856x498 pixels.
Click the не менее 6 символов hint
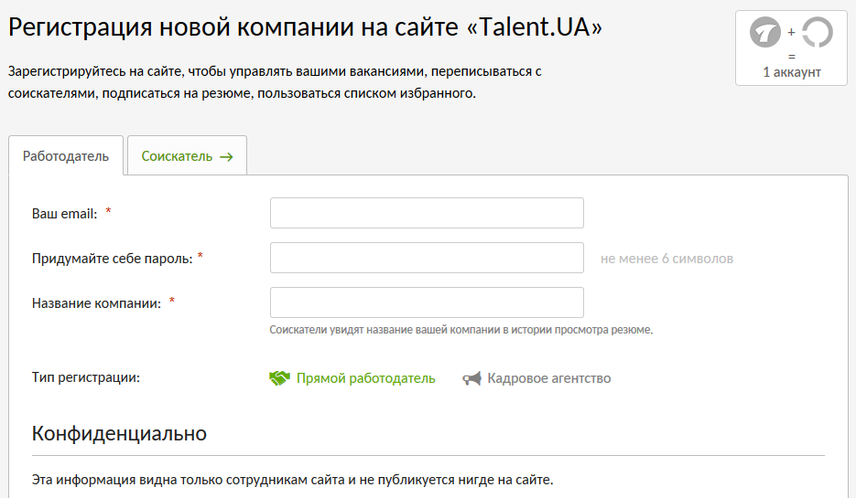coord(666,259)
